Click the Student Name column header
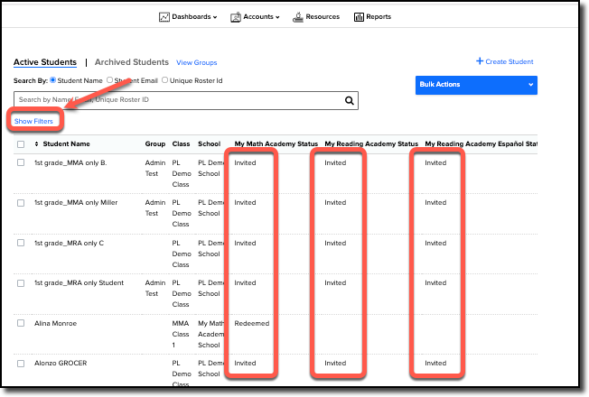Image resolution: width=589 pixels, height=397 pixels. pyautogui.click(x=66, y=144)
